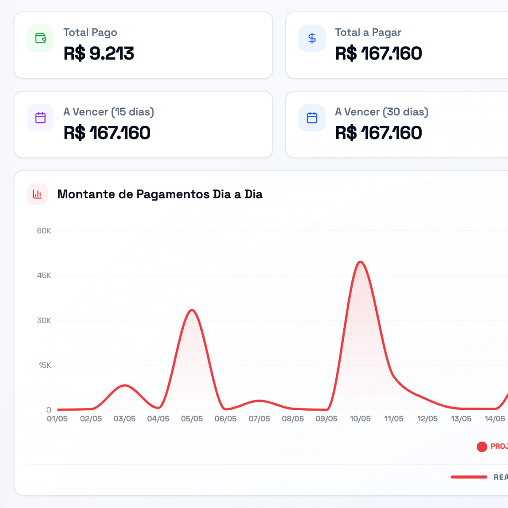Click the red bar chart icon
Screen dimensions: 508x508
[x=37, y=194]
